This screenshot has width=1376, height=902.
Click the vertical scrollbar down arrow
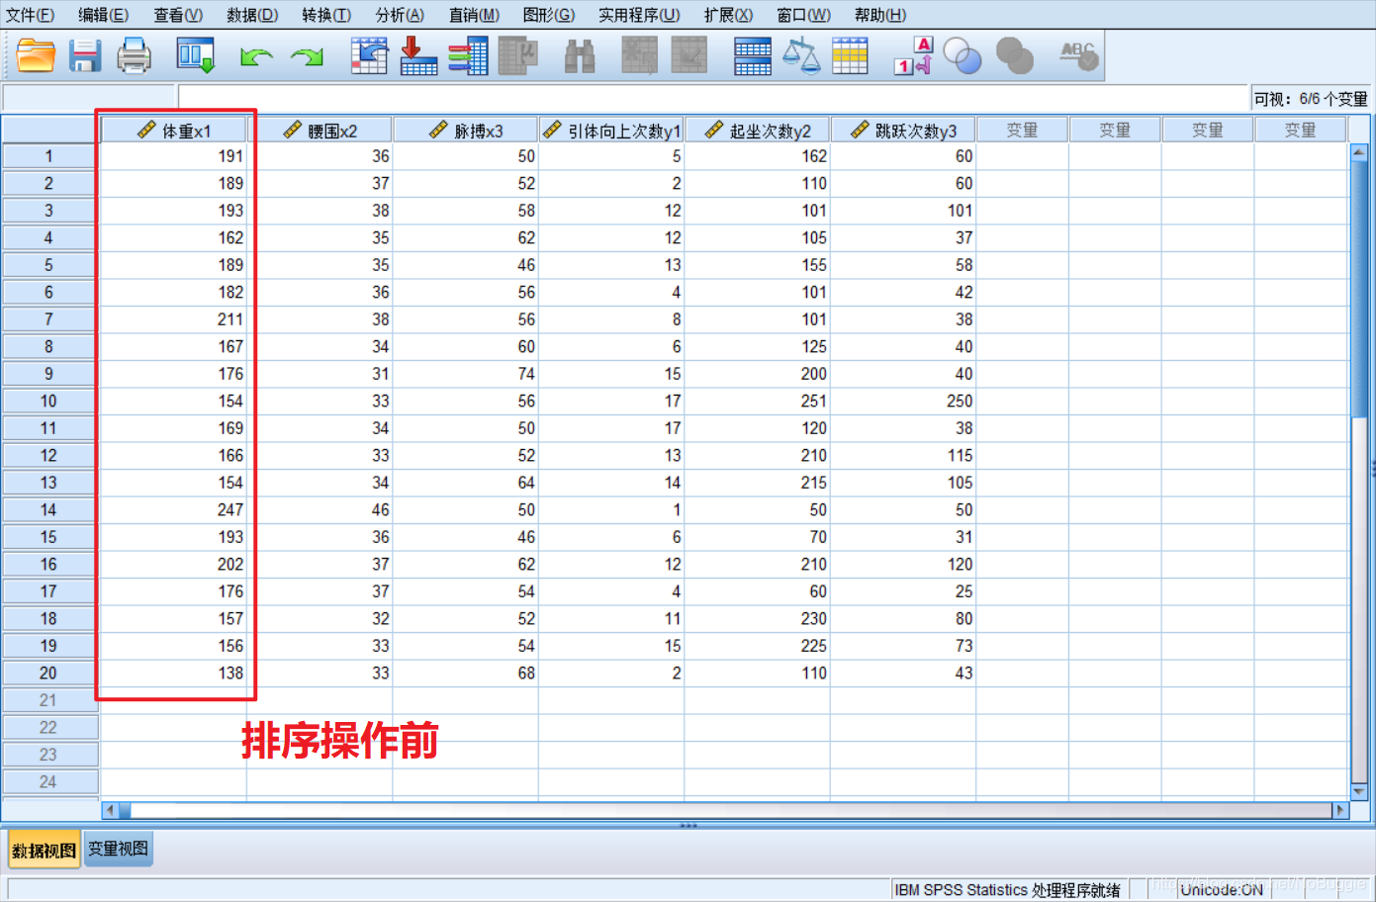pyautogui.click(x=1359, y=791)
